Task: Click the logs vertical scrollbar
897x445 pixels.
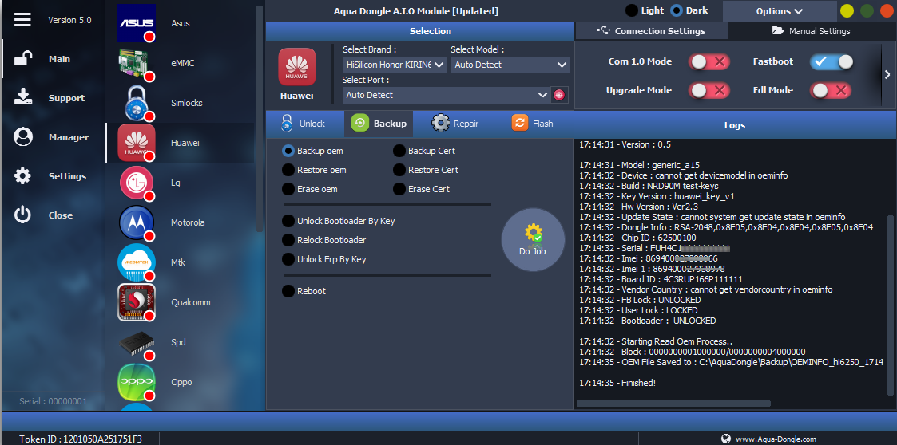Action: click(x=890, y=305)
